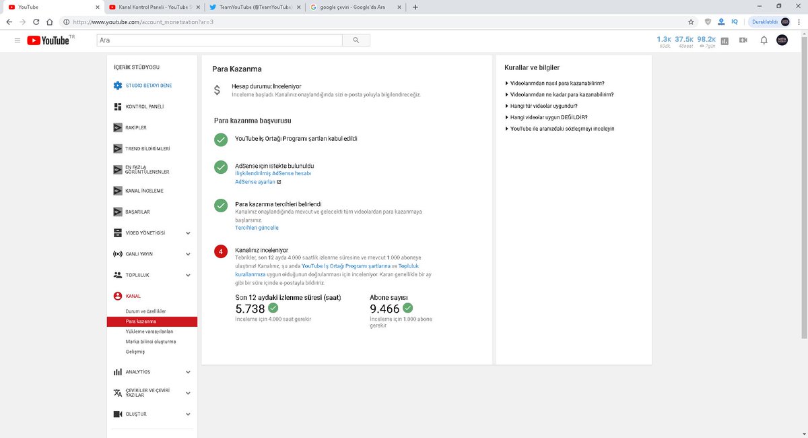The width and height of the screenshot is (808, 438).
Task: Expand the Video Yöneticisi section
Action: 188,233
